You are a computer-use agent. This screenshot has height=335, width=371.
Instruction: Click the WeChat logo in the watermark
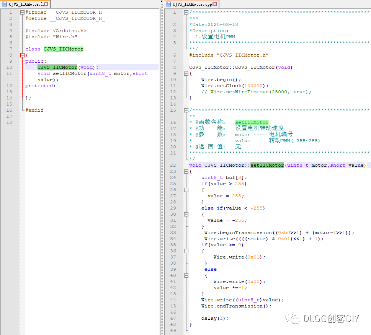tap(293, 318)
